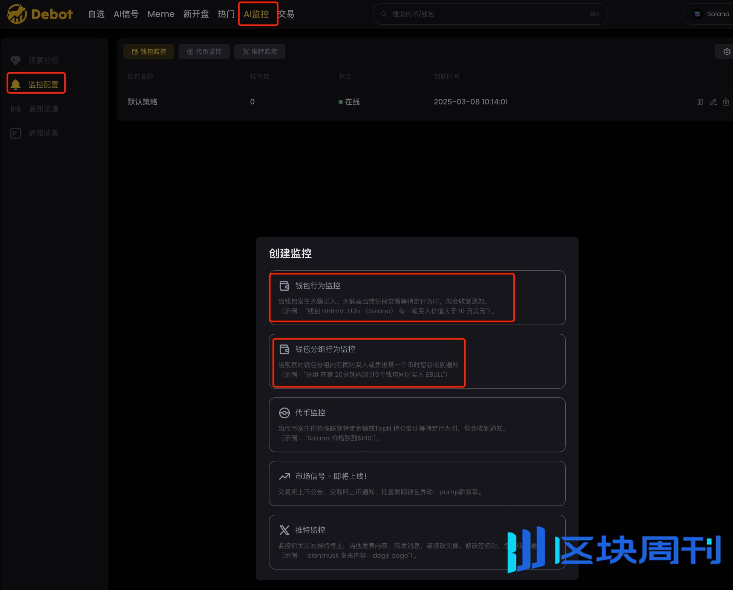
Task: Select the 观察分组 diamond icon in sidebar
Action: tap(15, 60)
